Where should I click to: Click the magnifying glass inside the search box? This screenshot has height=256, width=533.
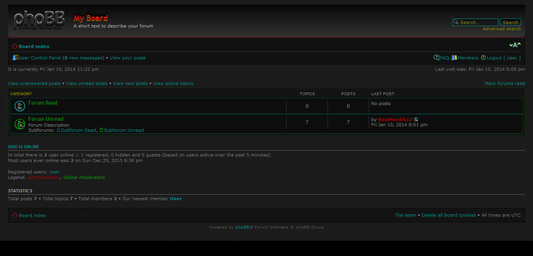coord(456,22)
